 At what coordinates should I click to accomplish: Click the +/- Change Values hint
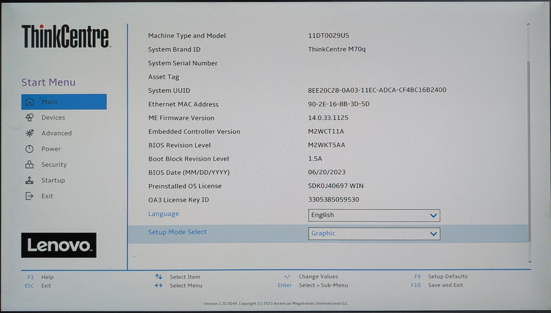311,277
